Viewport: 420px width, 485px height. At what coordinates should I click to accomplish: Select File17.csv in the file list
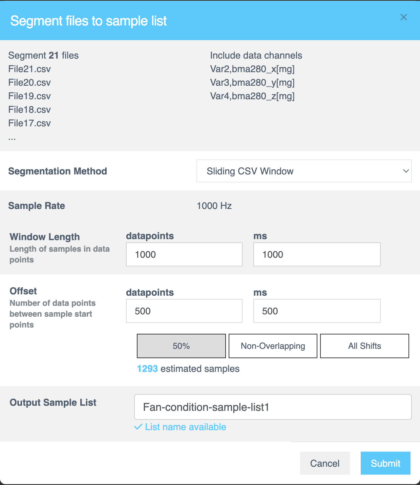29,123
